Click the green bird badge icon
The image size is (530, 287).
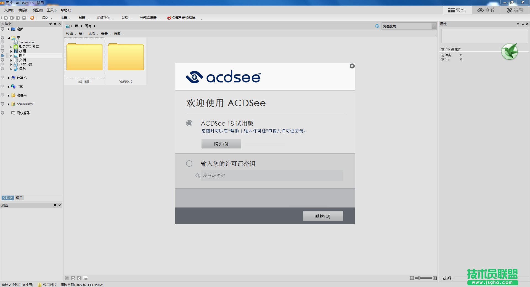coord(510,51)
